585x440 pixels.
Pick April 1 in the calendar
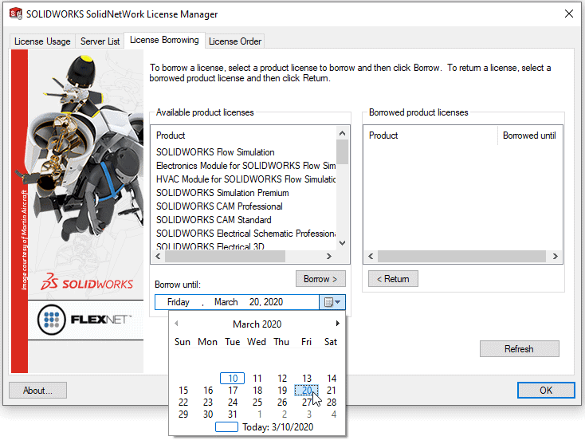click(x=260, y=414)
